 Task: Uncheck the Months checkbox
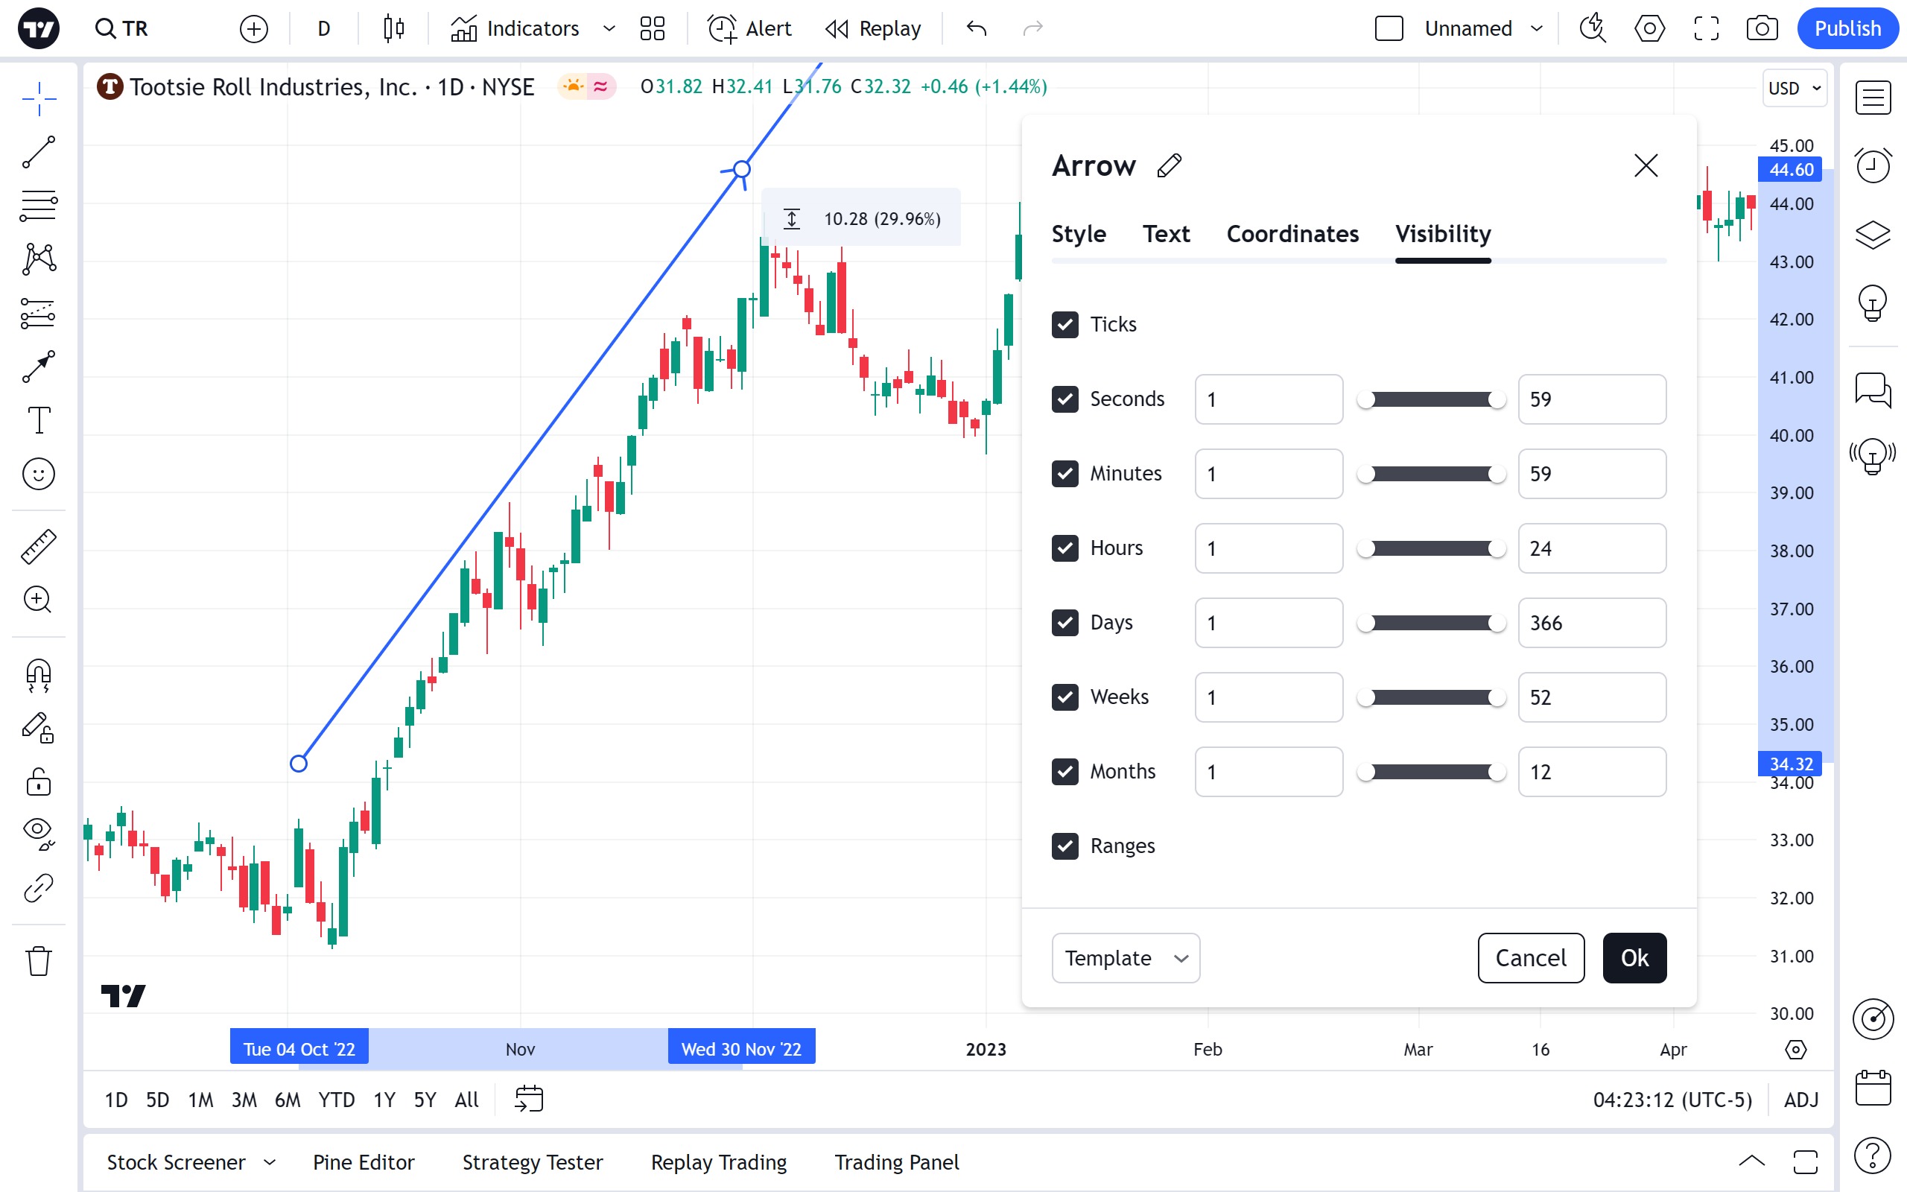[x=1064, y=772]
